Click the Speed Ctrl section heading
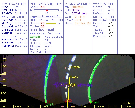The image size is (135, 108). click(47, 20)
